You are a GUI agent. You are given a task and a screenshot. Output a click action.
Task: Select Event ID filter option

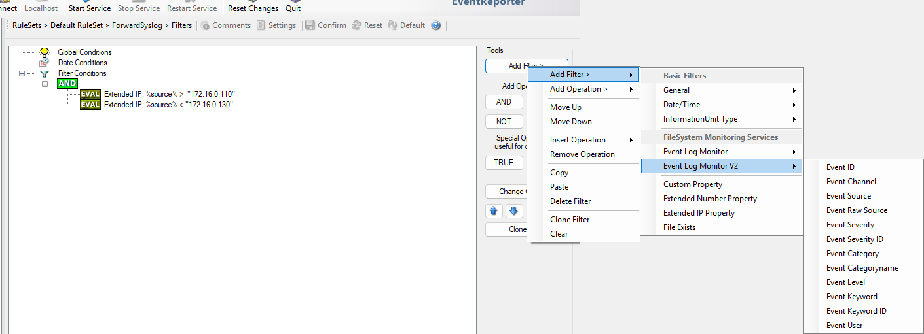864,167
